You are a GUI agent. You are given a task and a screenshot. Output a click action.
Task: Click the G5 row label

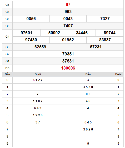7,26
